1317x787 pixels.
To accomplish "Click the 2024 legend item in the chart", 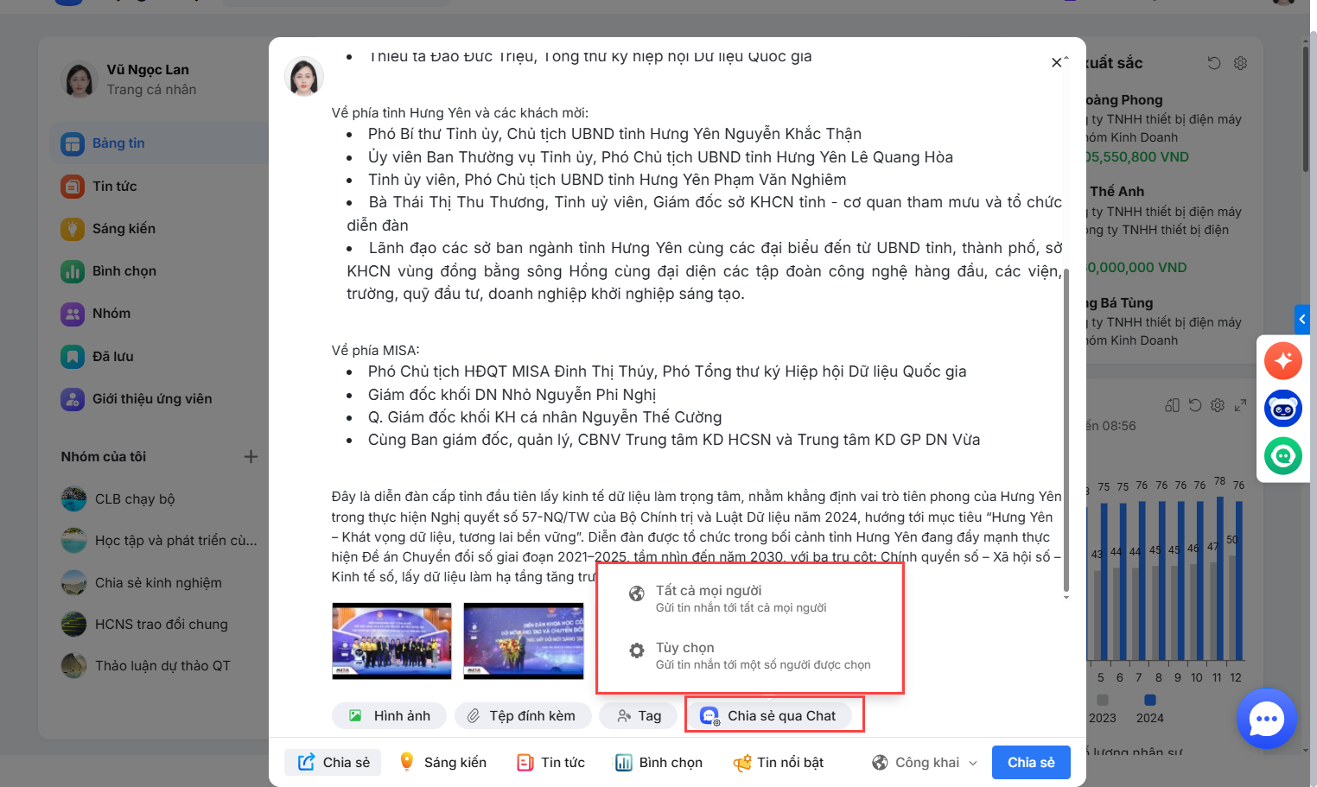I will (1149, 709).
